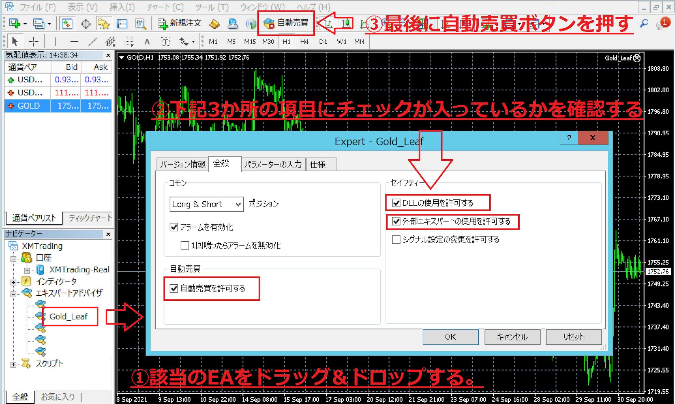Switch chart to D1 timeframe
Viewport: 676px width, 404px height.
click(323, 42)
